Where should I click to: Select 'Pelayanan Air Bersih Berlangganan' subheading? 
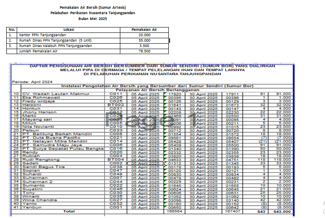tap(157, 90)
